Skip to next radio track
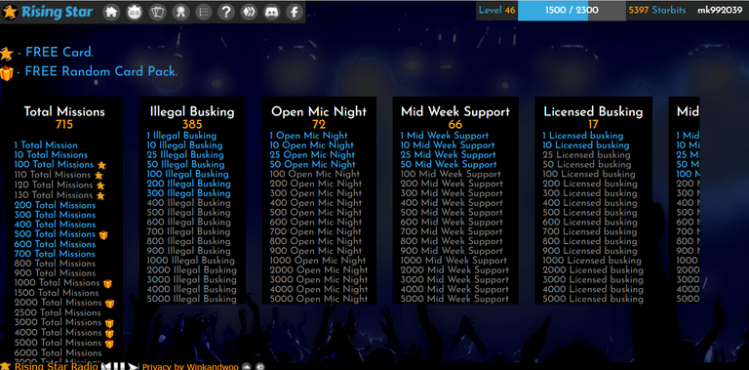The height and width of the screenshot is (370, 749). pos(132,367)
